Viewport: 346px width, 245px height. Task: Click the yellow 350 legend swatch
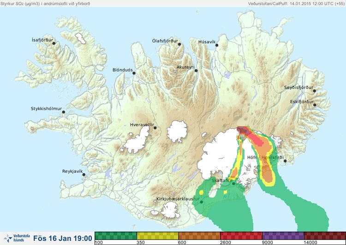[158, 236]
